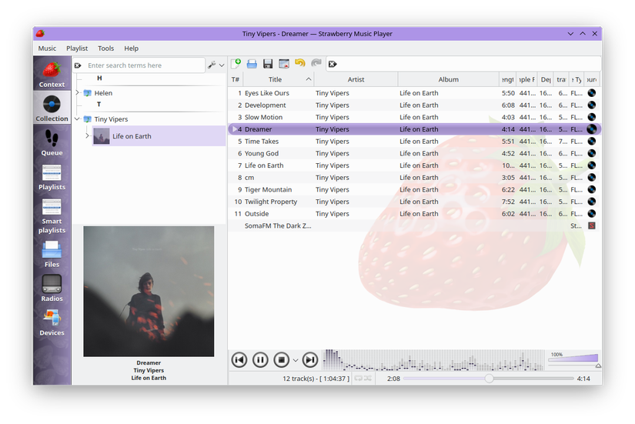This screenshot has width=635, height=424.
Task: Open the Tools menu
Action: click(105, 48)
